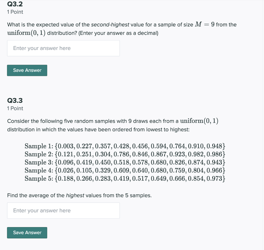The width and height of the screenshot is (264, 250).
Task: Click the Q3.3 answer input field
Action: 63,210
